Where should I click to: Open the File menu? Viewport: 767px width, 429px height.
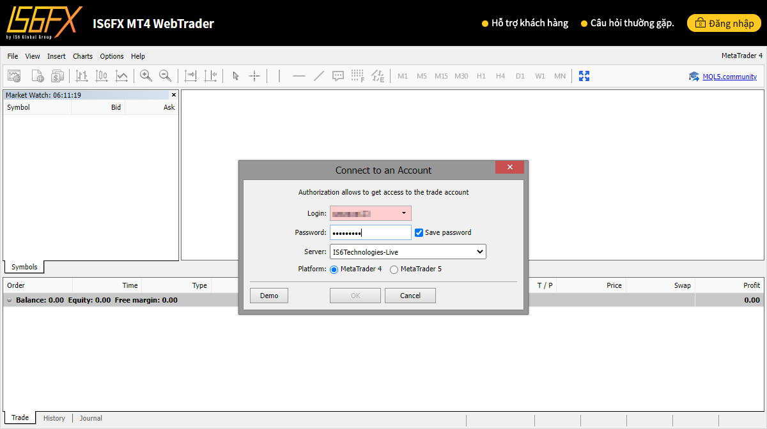(13, 56)
